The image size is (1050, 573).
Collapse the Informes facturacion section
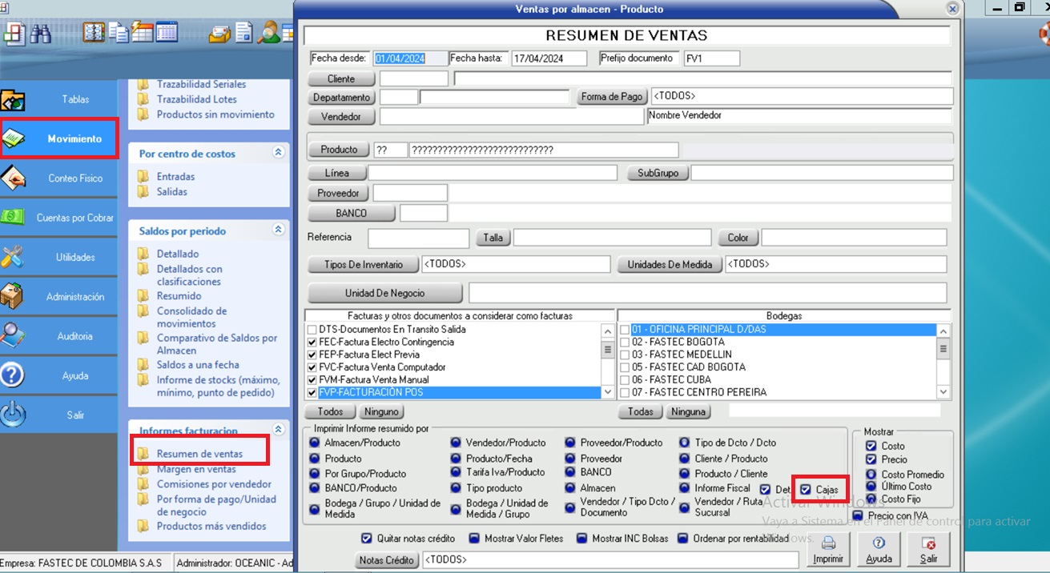coord(278,431)
